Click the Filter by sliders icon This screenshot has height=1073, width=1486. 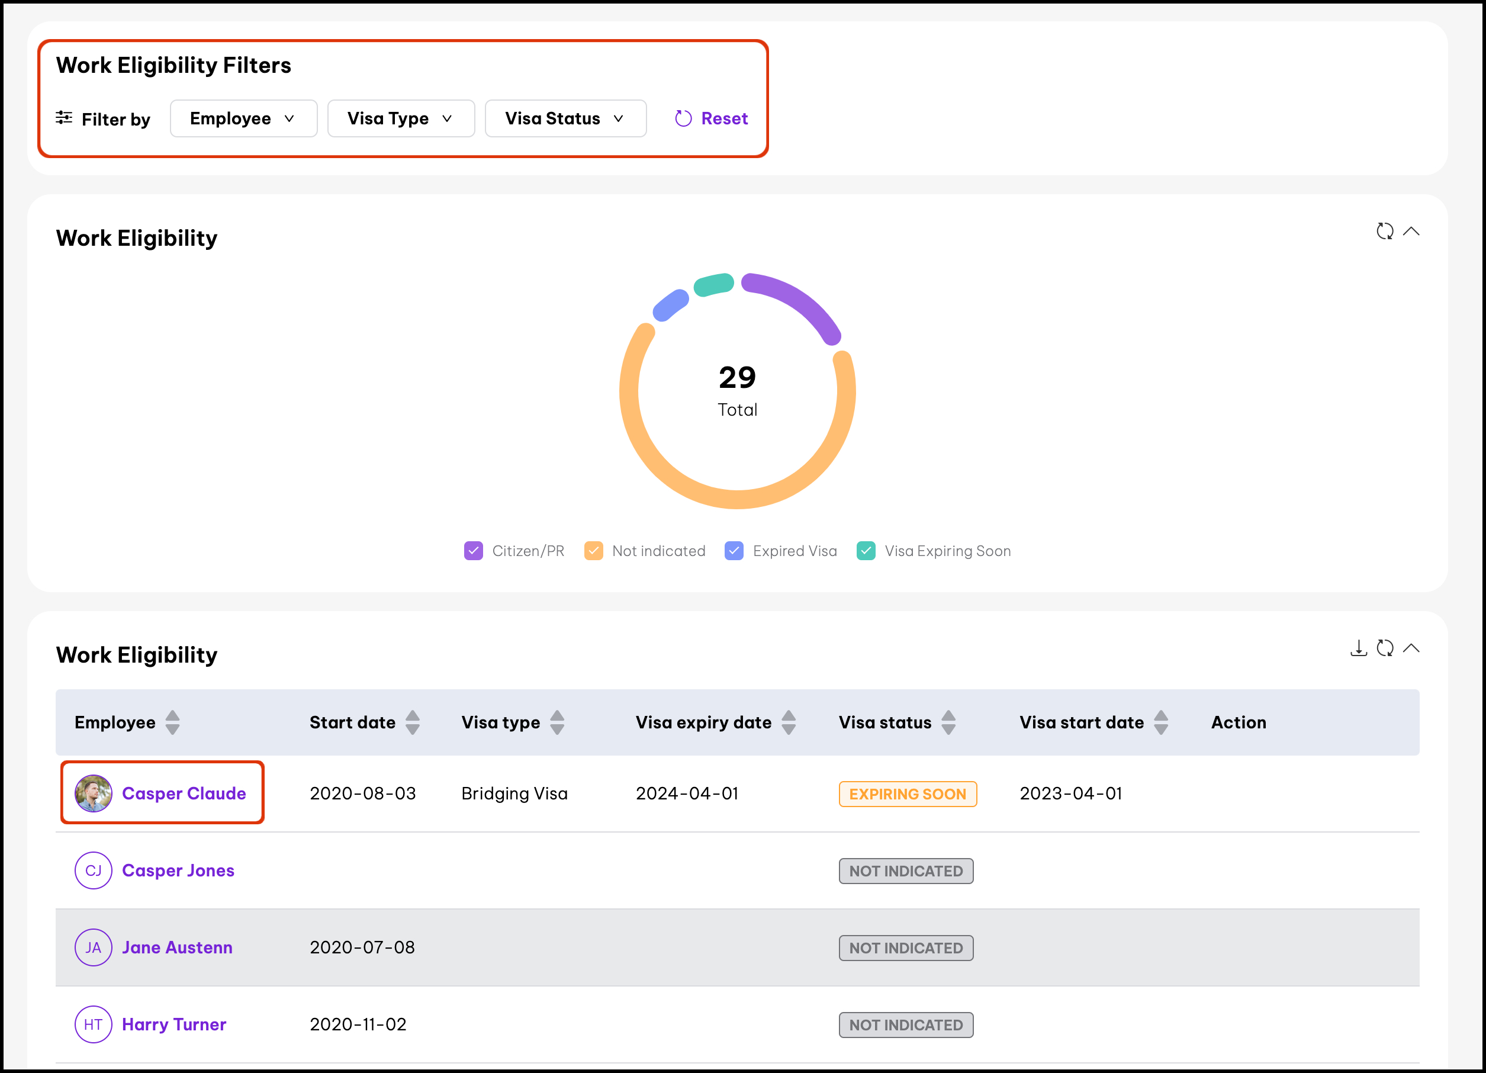pyautogui.click(x=64, y=118)
